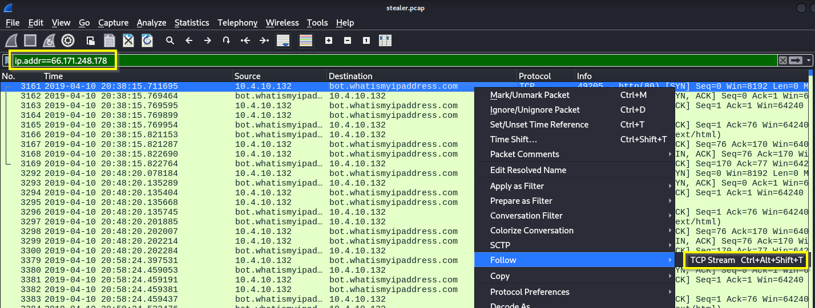This screenshot has height=308, width=815.
Task: Reload the capture file
Action: click(x=147, y=40)
